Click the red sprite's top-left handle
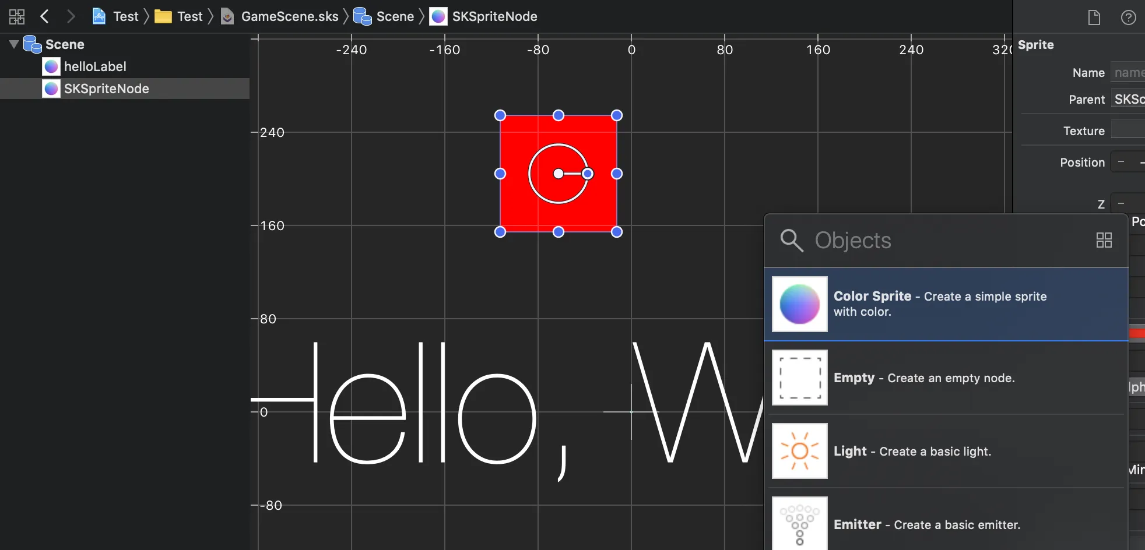The image size is (1145, 550). tap(500, 115)
